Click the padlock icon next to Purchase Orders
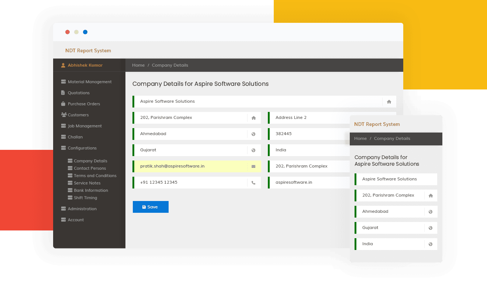The width and height of the screenshot is (487, 282). pyautogui.click(x=63, y=104)
